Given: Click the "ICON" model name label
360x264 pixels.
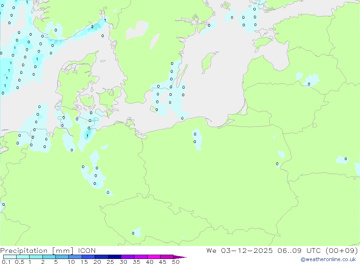Looking at the screenshot, I should pos(87,251).
